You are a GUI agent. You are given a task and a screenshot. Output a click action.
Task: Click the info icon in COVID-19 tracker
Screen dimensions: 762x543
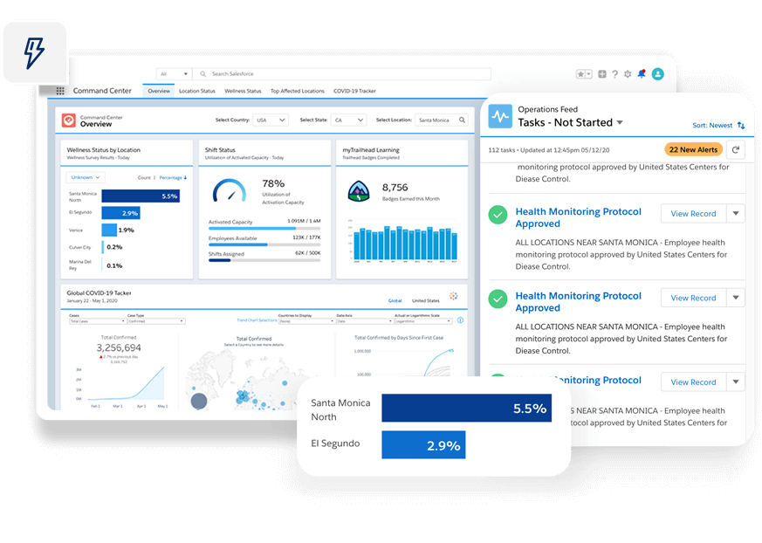(460, 320)
